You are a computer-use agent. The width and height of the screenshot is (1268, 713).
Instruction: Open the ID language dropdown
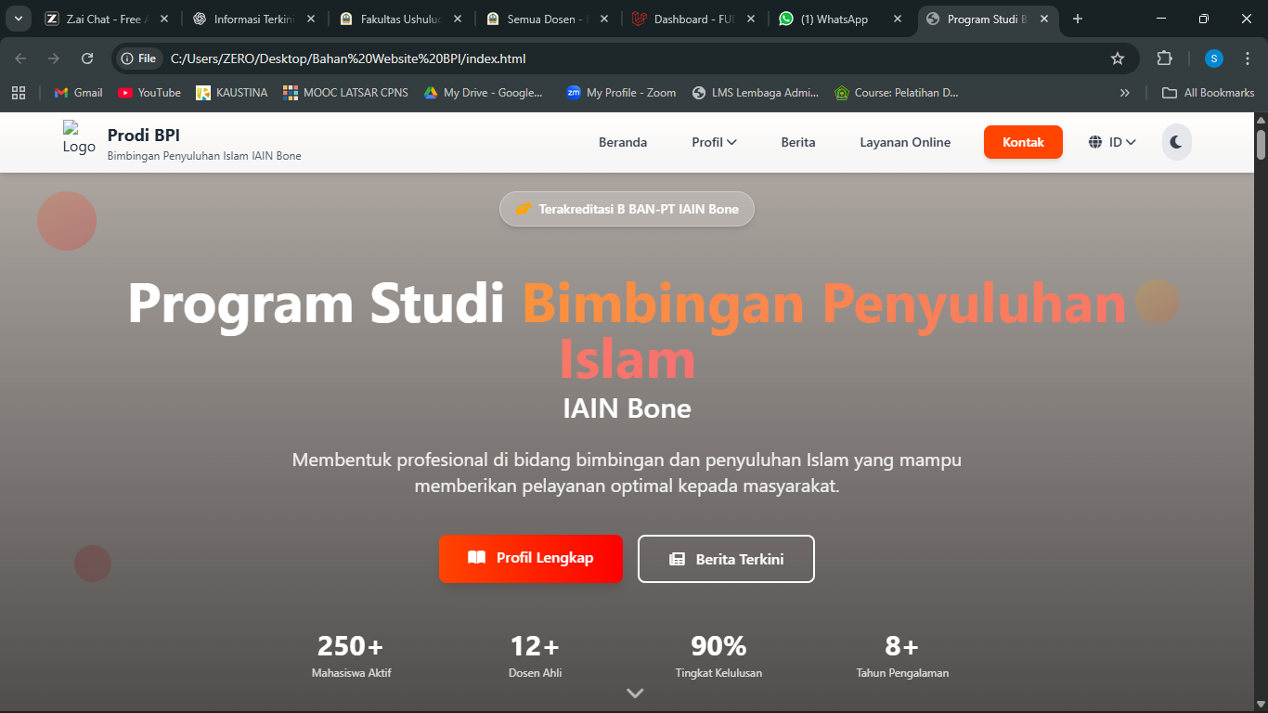coord(1112,142)
